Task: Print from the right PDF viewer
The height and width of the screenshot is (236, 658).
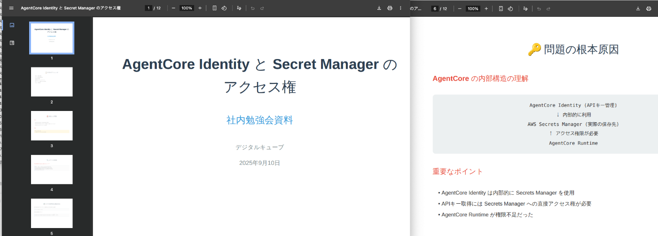Action: pos(648,8)
